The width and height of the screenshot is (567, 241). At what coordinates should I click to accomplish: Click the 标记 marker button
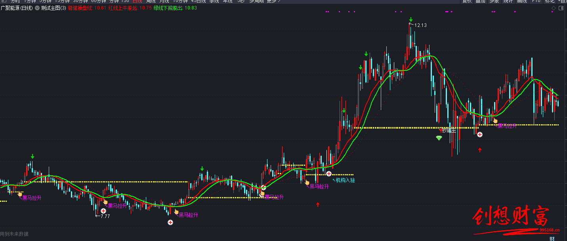point(550,2)
